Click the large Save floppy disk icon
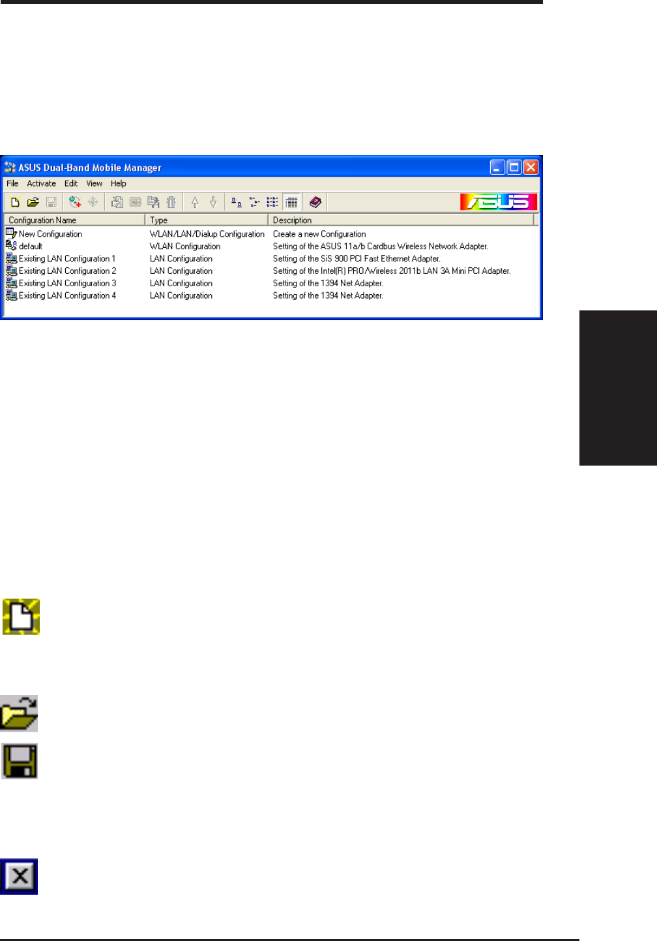This screenshot has width=657, height=941. tap(20, 761)
